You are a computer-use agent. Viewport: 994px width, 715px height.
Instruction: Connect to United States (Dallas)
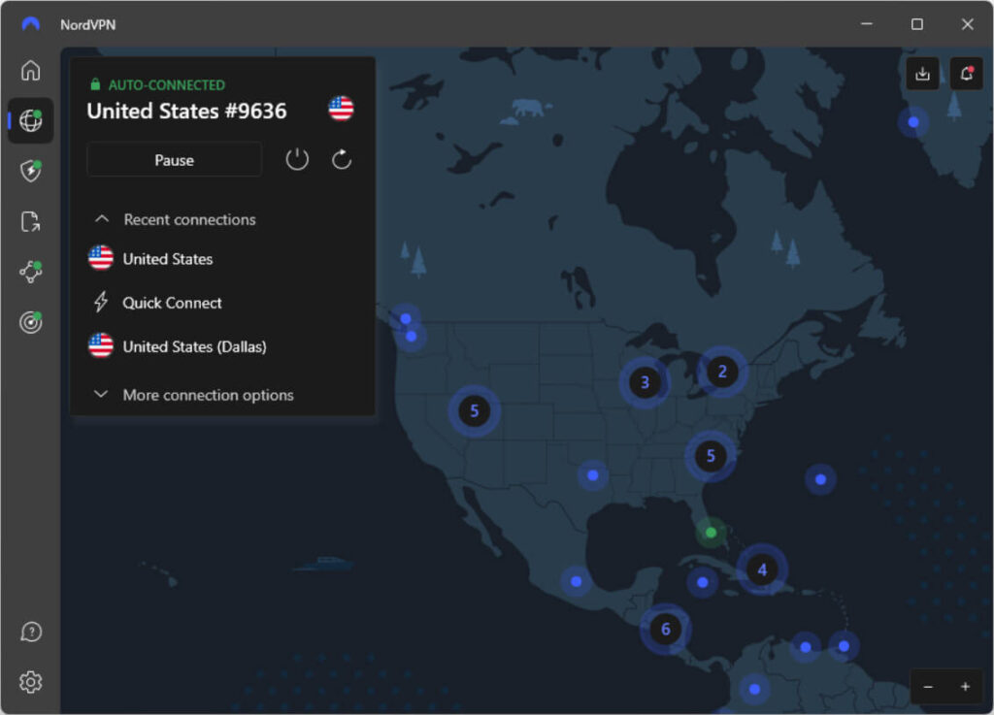tap(177, 346)
